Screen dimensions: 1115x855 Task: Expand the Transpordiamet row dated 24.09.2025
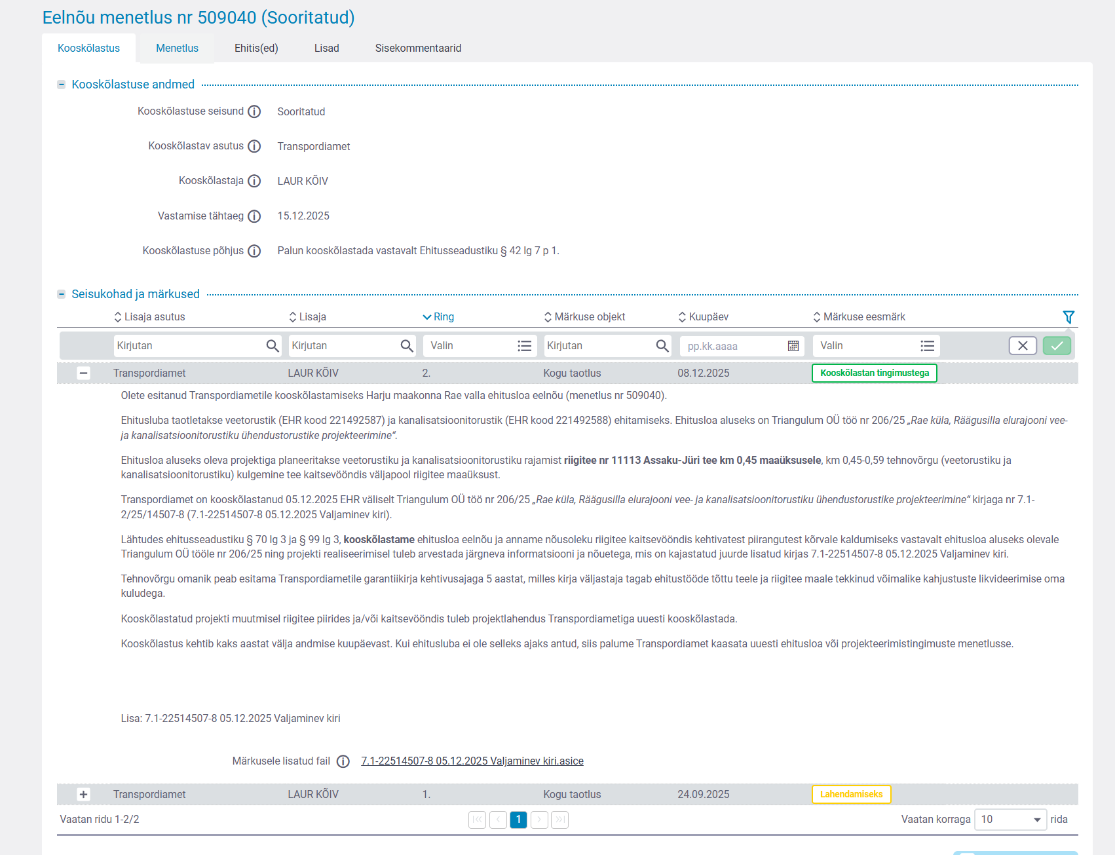point(83,795)
